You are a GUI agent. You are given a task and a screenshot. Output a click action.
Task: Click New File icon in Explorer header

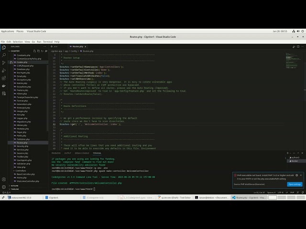coord(34,51)
